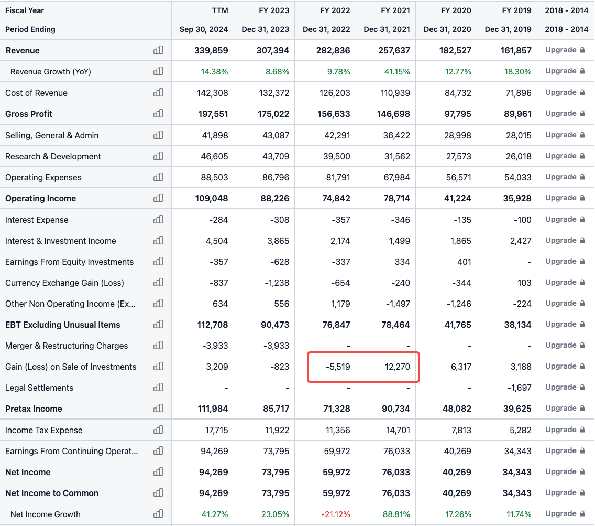The height and width of the screenshot is (526, 595).
Task: Click the chart icon beside Interest Expense
Action: coord(158,220)
